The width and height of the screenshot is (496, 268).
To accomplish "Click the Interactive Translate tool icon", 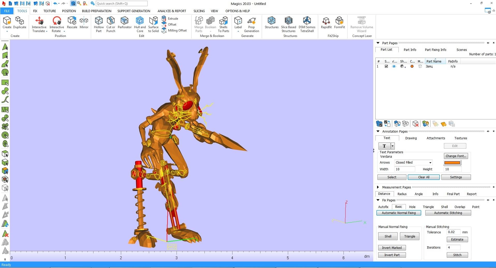I will (39, 21).
